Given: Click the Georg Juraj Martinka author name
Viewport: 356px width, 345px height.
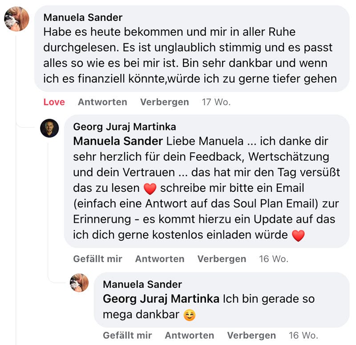Looking at the screenshot, I should 124,127.
